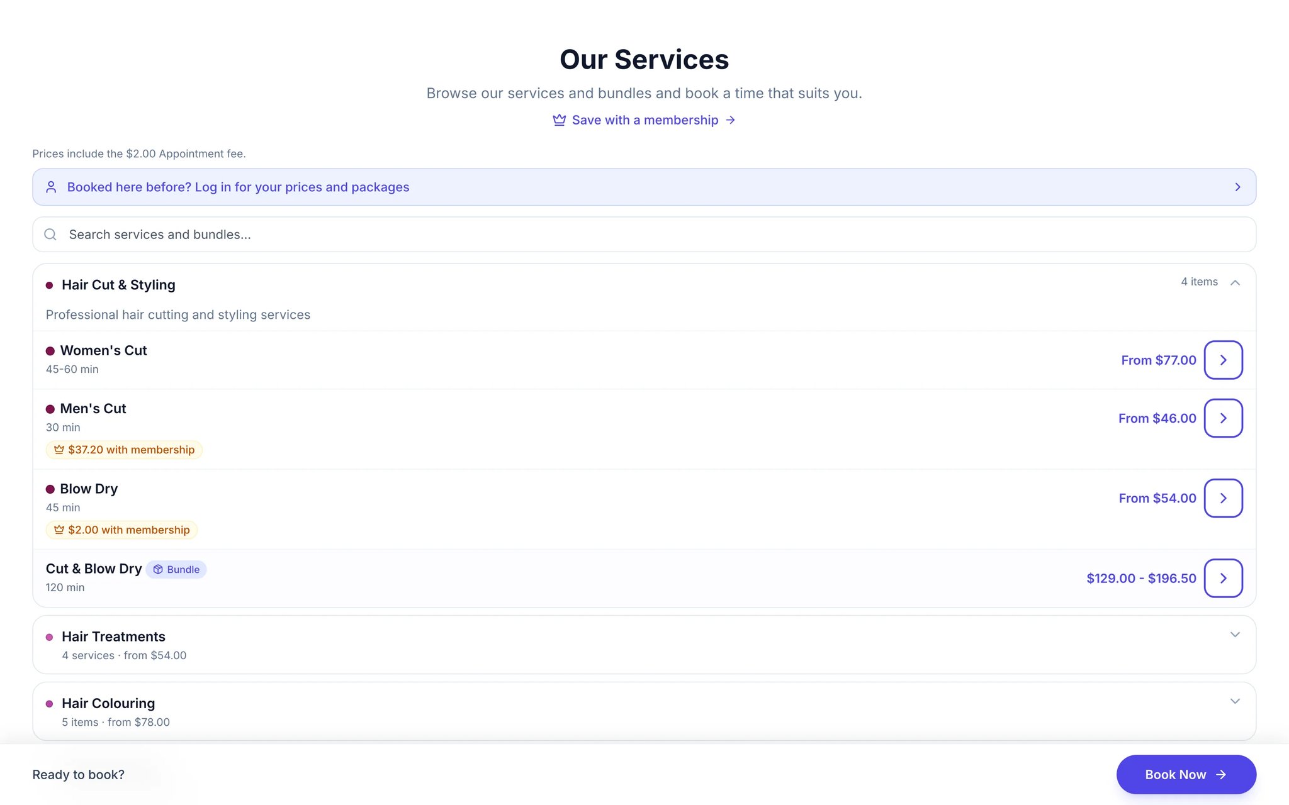Click the chevron at right of login banner
1289x805 pixels.
point(1237,187)
